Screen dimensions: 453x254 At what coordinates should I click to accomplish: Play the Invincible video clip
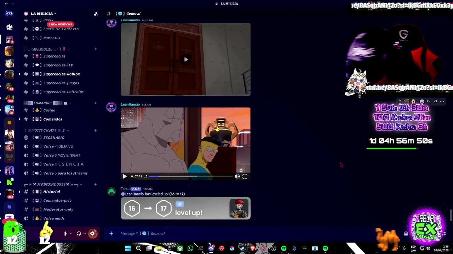(125, 176)
